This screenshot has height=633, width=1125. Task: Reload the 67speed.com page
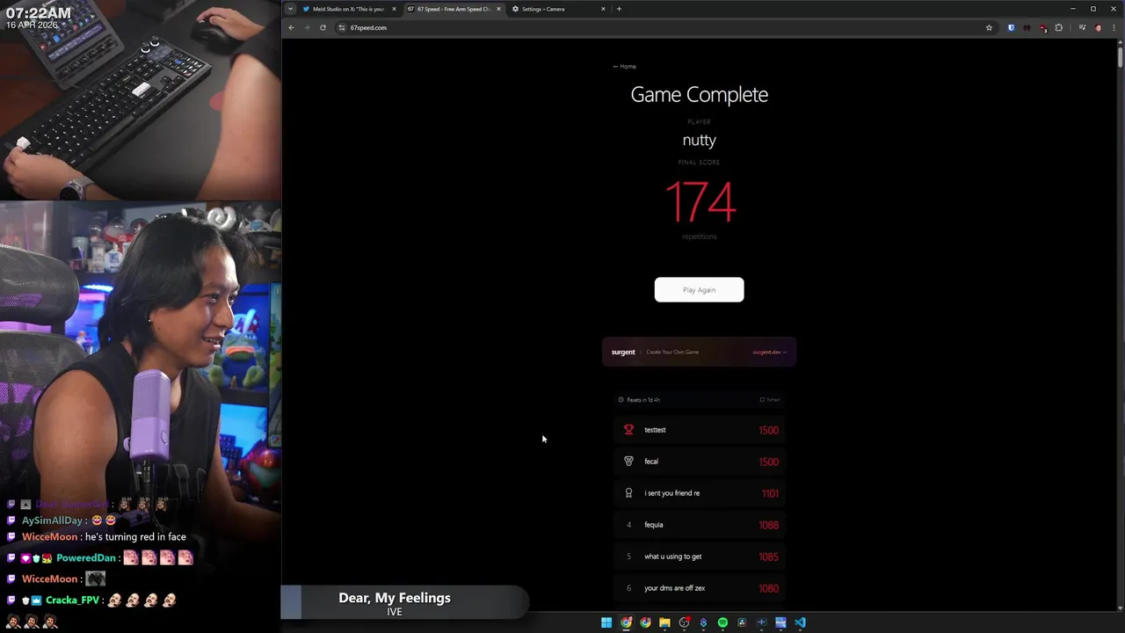tap(323, 27)
